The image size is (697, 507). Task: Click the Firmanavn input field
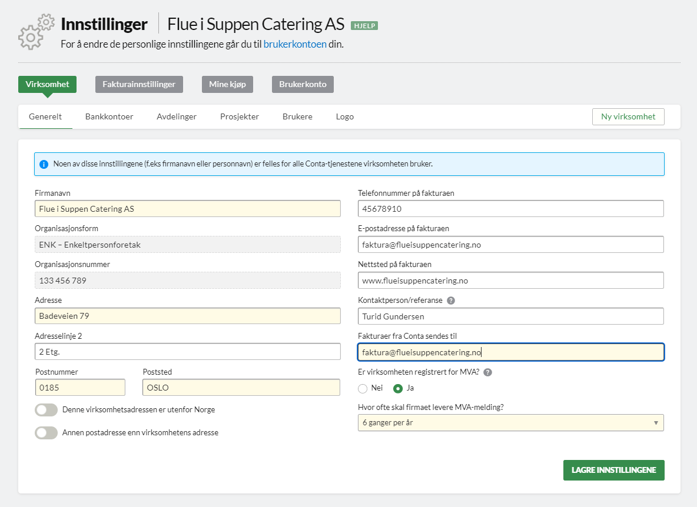click(188, 209)
